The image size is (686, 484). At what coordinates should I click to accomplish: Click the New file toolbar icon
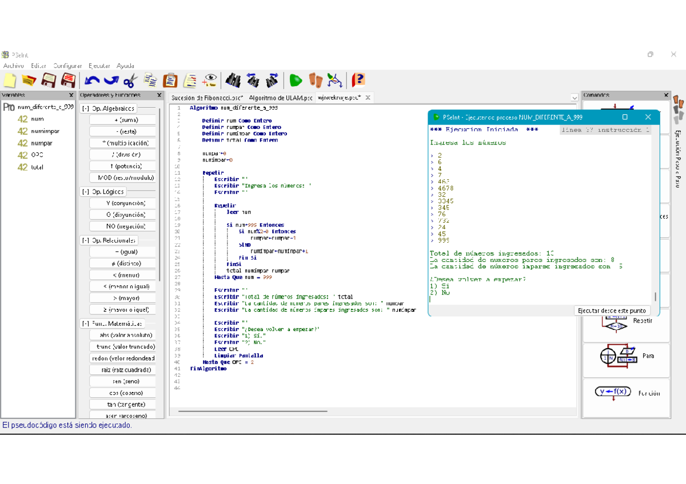point(10,80)
